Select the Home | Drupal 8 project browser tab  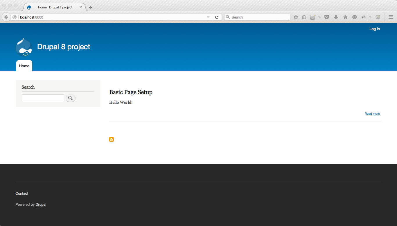tap(54, 7)
